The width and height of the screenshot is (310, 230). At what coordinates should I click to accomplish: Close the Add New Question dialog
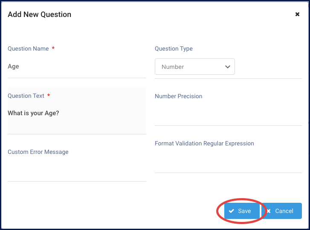pyautogui.click(x=297, y=14)
